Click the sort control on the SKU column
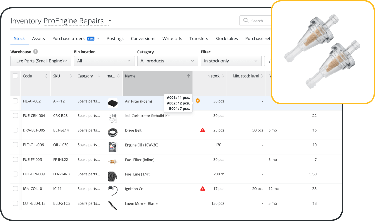 (x=71, y=76)
